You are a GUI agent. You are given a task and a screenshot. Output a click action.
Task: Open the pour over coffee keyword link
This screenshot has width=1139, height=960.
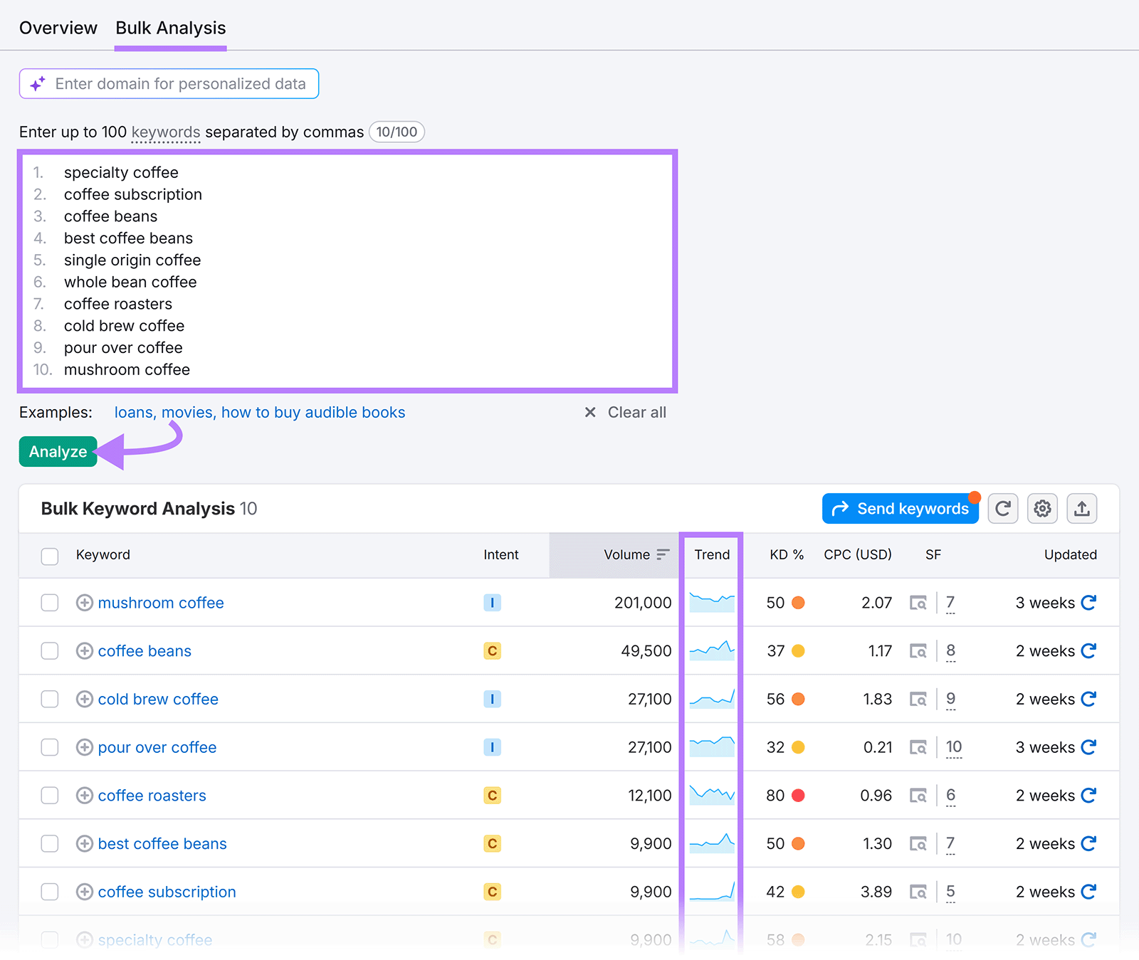pyautogui.click(x=157, y=747)
